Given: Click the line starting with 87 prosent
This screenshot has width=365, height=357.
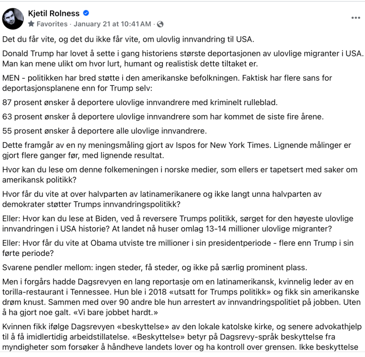Looking at the screenshot, I should click(140, 103).
